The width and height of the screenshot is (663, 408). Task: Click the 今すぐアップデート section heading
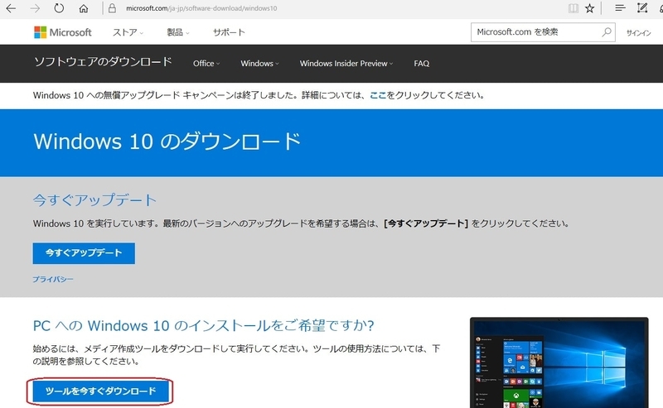point(94,199)
